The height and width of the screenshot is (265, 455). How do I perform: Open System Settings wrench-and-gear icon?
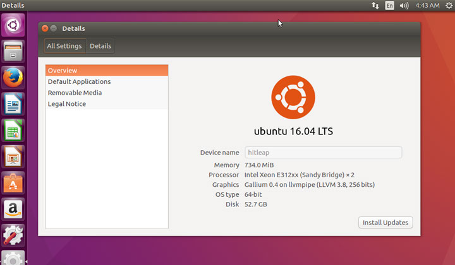tap(13, 235)
